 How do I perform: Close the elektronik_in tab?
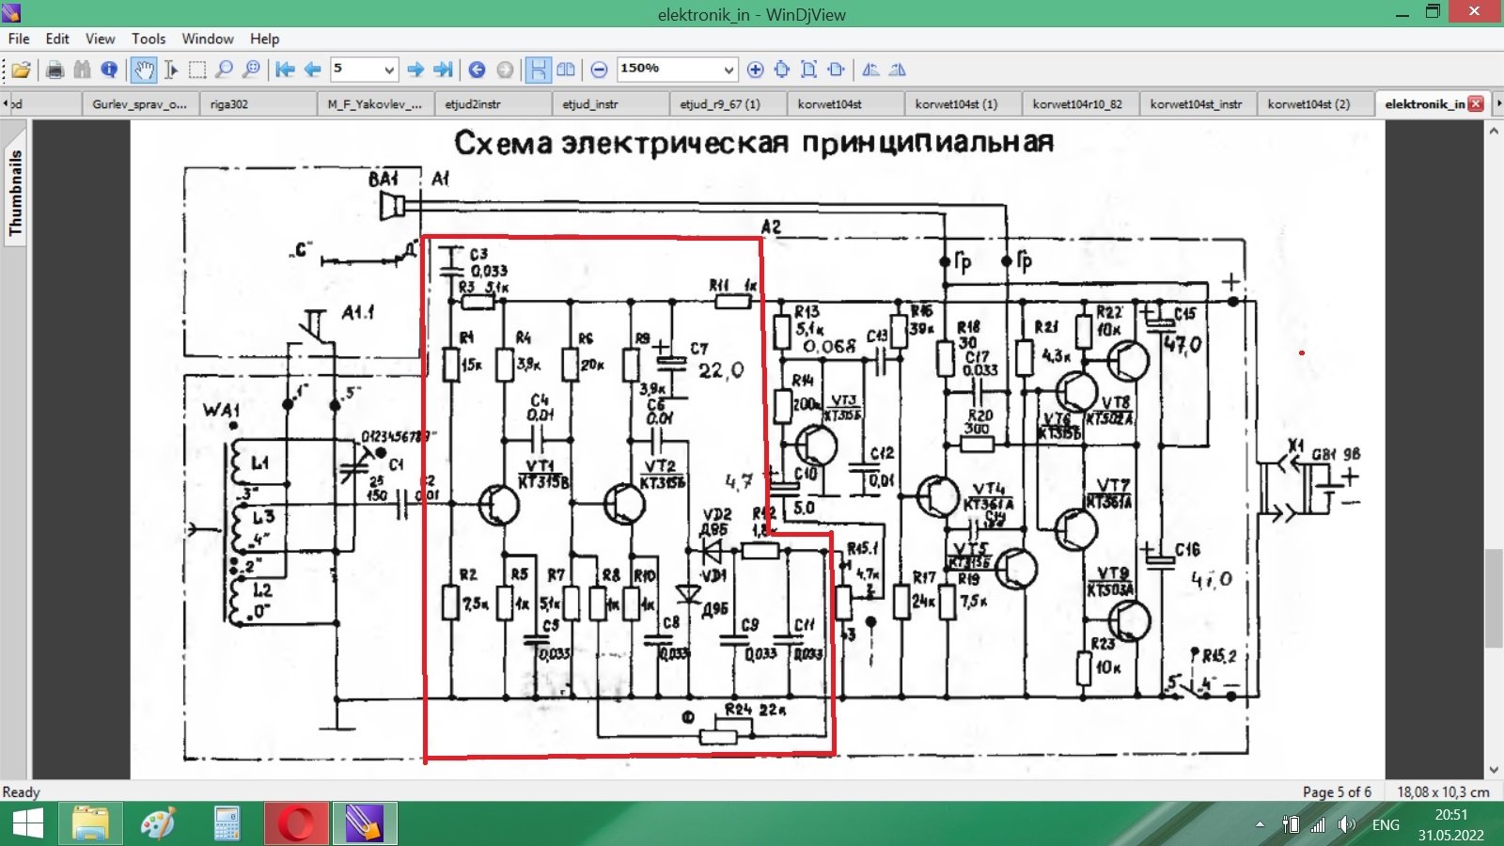tap(1476, 104)
